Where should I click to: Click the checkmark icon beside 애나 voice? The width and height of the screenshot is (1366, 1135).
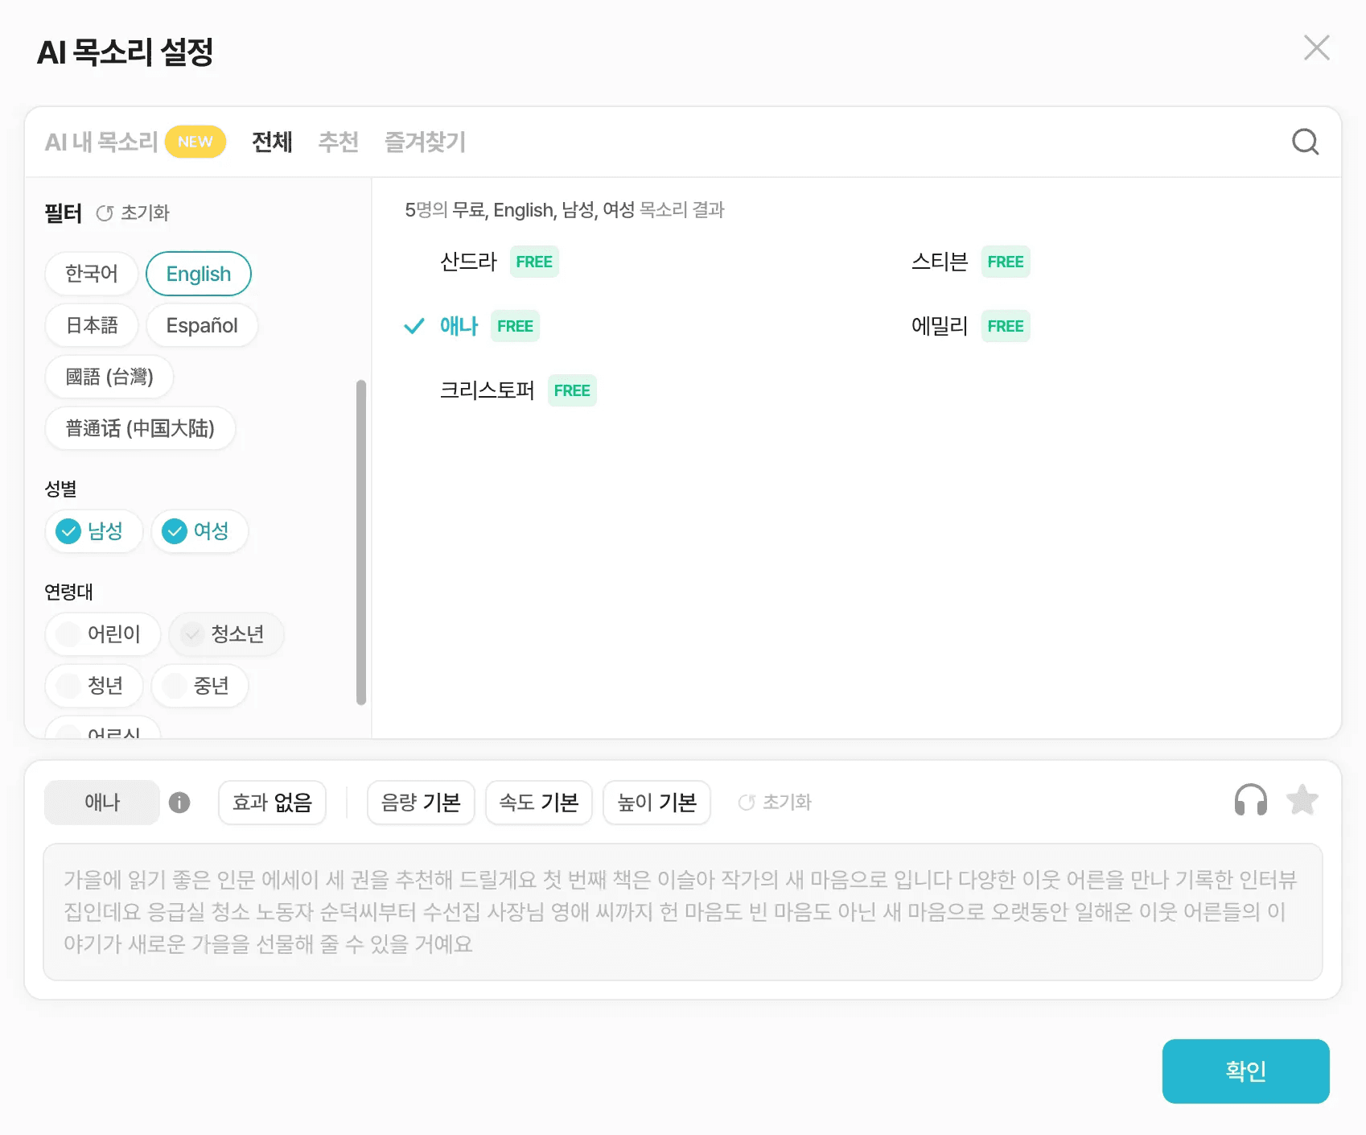click(414, 326)
